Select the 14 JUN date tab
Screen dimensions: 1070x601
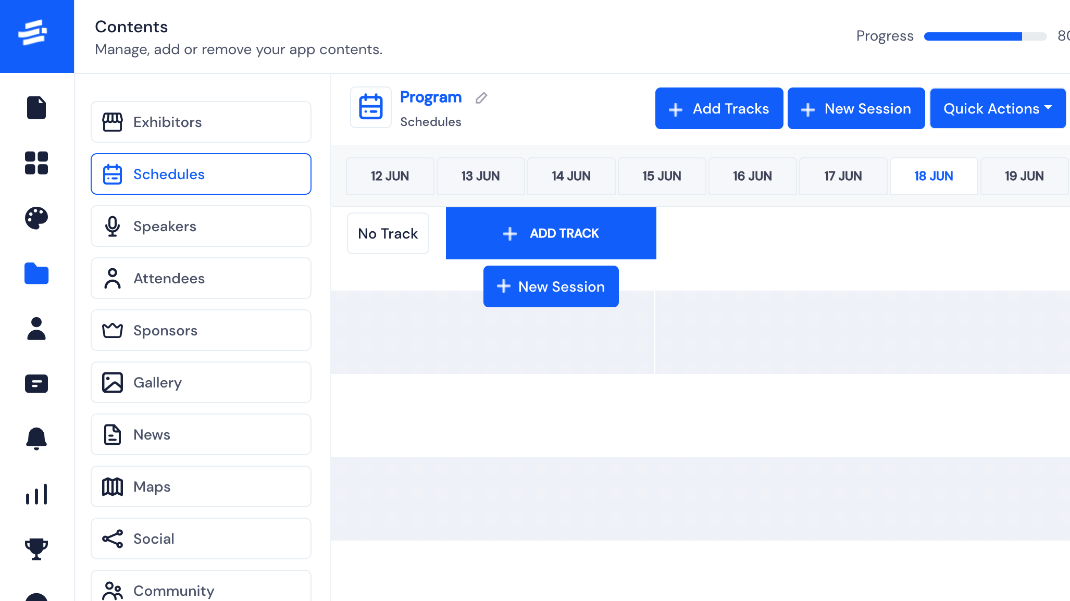coord(571,176)
